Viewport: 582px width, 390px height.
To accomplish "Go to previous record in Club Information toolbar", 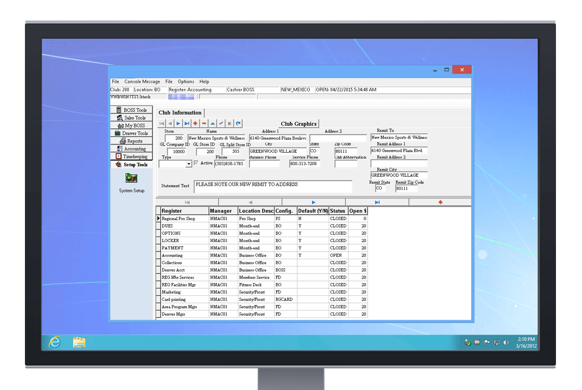I will [x=170, y=123].
